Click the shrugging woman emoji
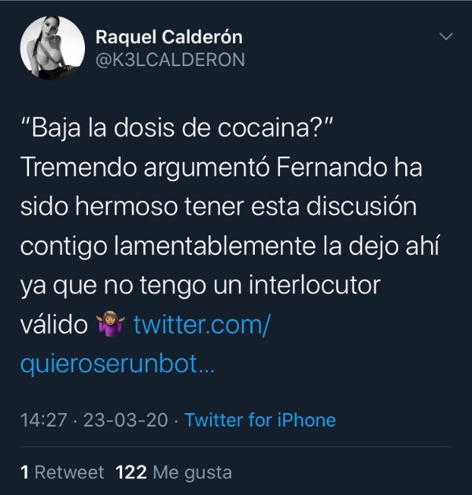Viewport: 472px width, 495px height. [110, 324]
